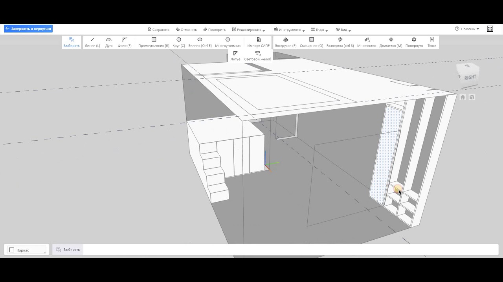Image resolution: width=503 pixels, height=282 pixels.
Task: Select the Смещение (O) offset tool
Action: coord(312,42)
